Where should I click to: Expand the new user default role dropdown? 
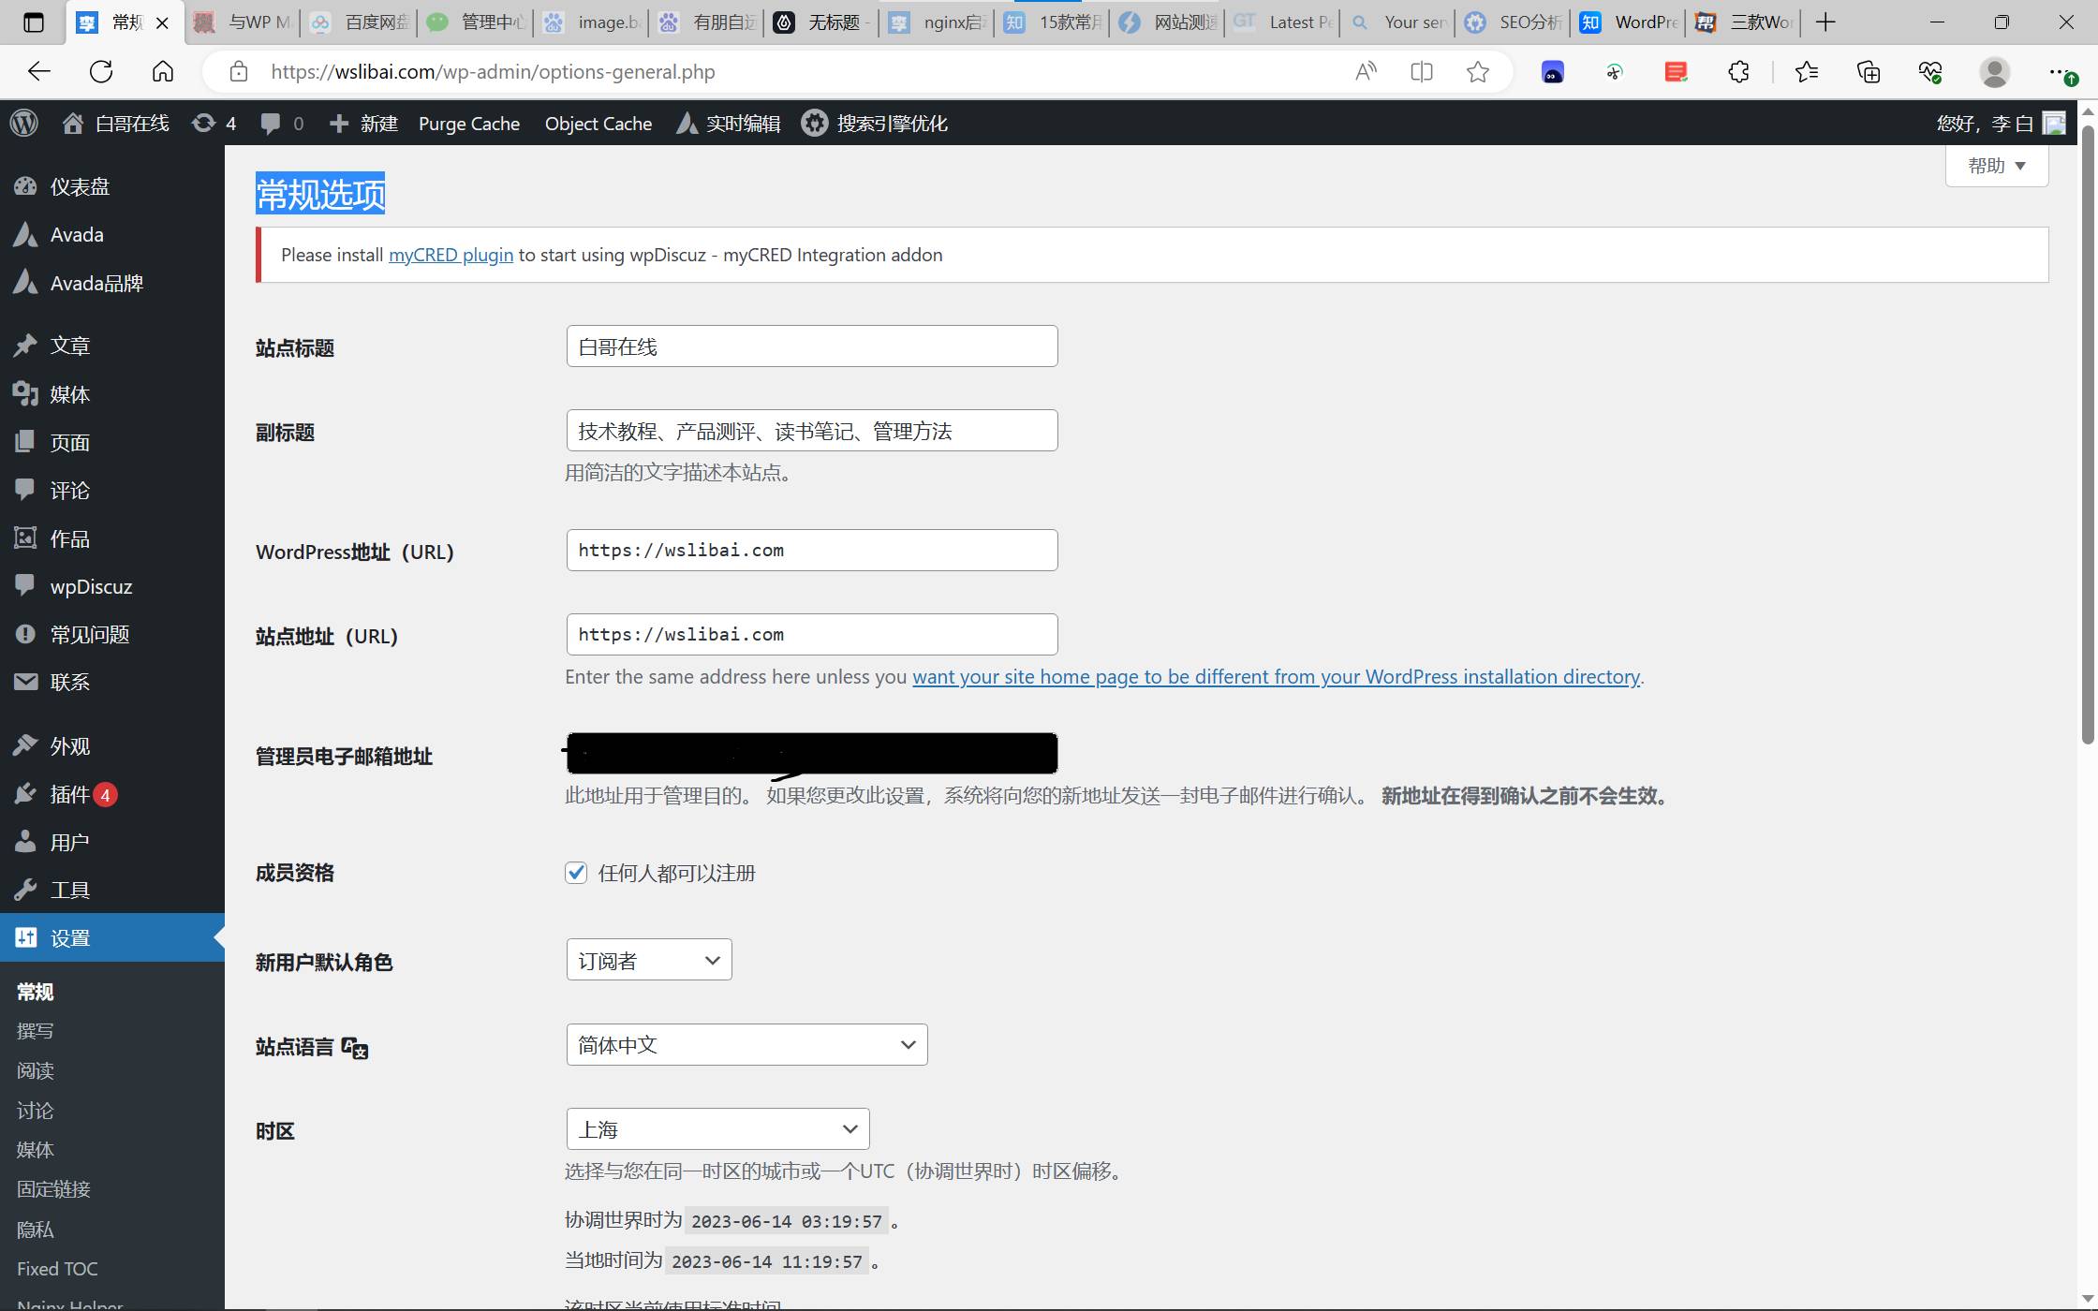click(x=648, y=960)
